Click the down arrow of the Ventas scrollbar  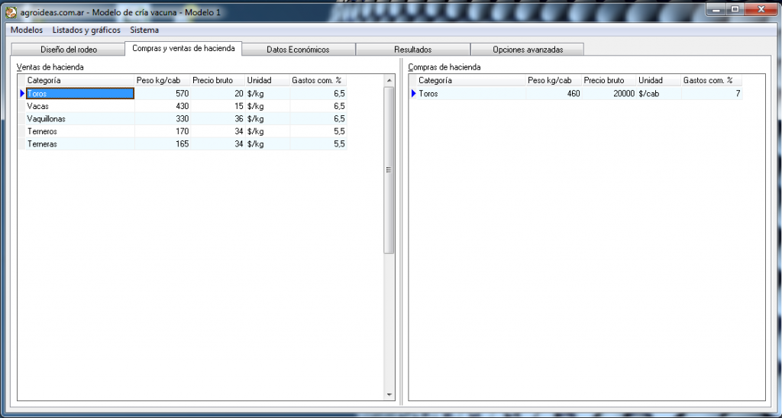(x=389, y=394)
